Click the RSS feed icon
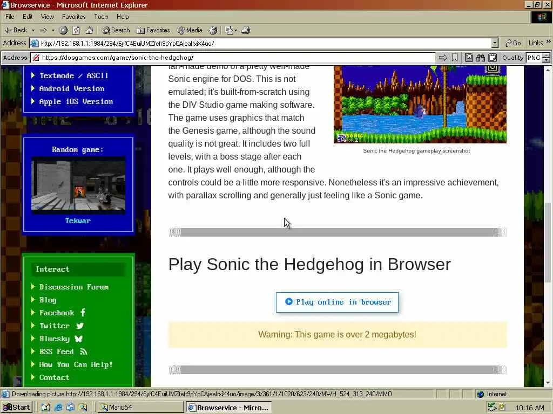Image resolution: width=553 pixels, height=414 pixels. pyautogui.click(x=83, y=351)
